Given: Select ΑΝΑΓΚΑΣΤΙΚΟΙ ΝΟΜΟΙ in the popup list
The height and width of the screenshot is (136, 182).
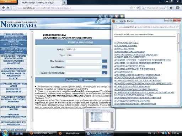Looking at the screenshot, I should point(124,49).
